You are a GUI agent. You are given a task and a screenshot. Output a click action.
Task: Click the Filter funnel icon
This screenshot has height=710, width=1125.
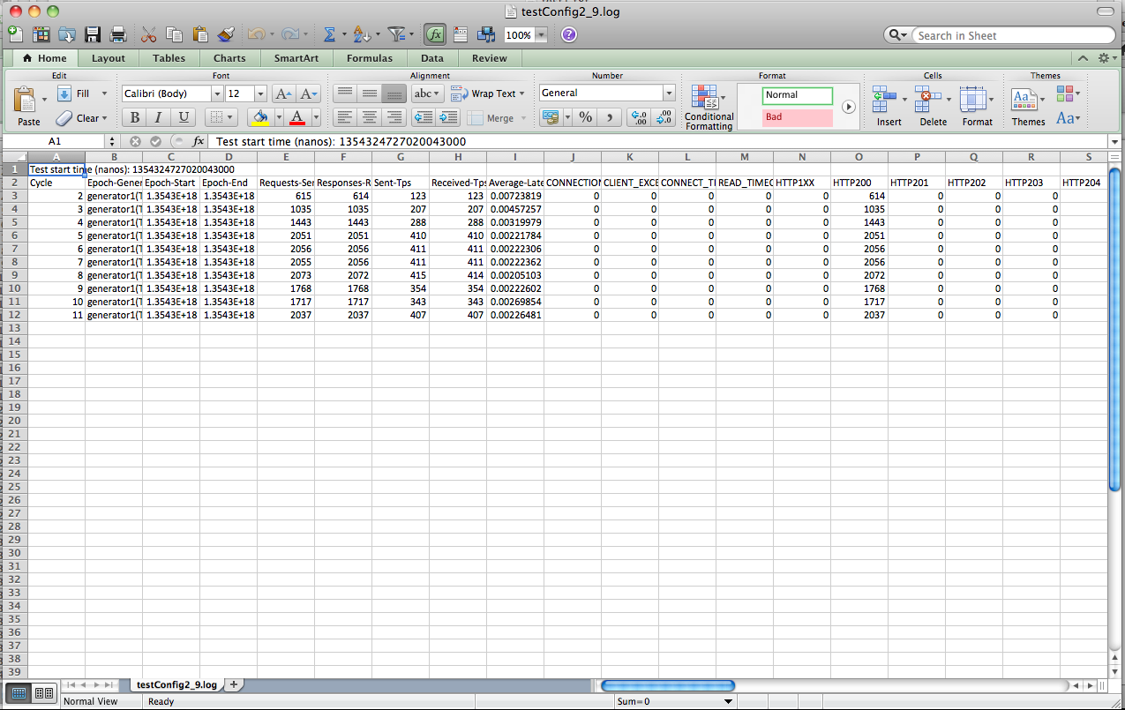(397, 34)
